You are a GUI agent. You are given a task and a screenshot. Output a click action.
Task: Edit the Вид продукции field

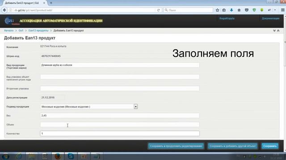(120, 65)
